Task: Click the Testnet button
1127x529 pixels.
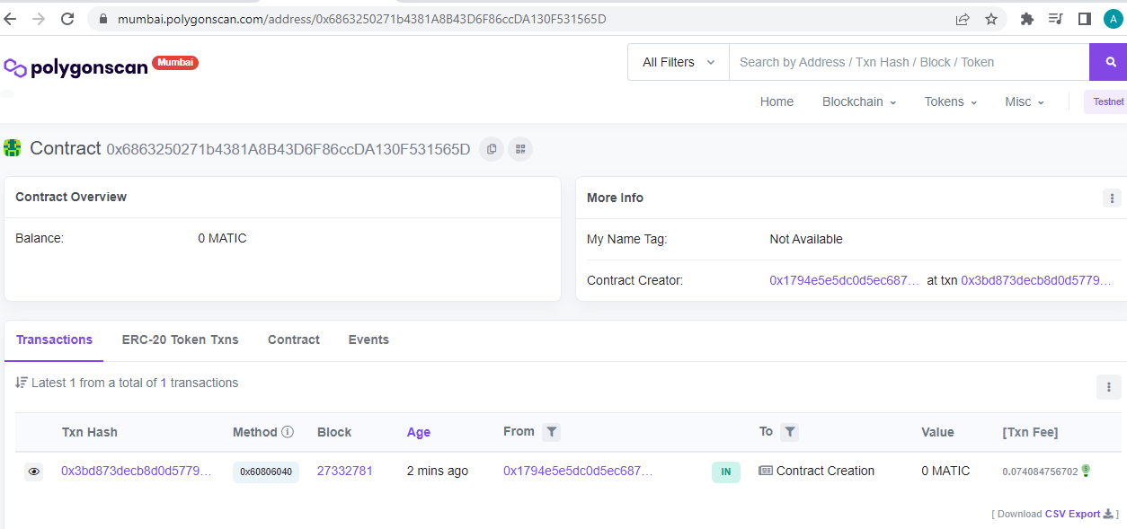Action: (x=1107, y=101)
